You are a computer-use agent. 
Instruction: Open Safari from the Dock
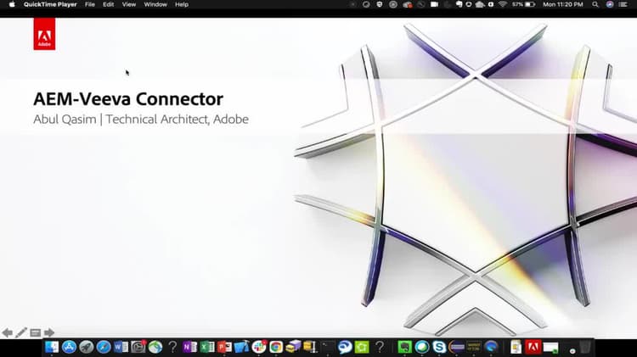(103, 347)
